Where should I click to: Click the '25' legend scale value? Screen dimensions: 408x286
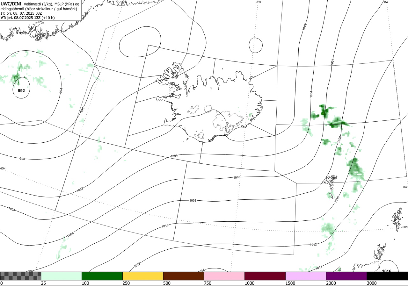point(43,283)
